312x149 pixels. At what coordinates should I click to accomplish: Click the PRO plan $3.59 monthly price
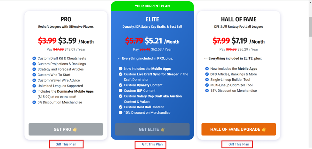pyautogui.click(x=67, y=40)
